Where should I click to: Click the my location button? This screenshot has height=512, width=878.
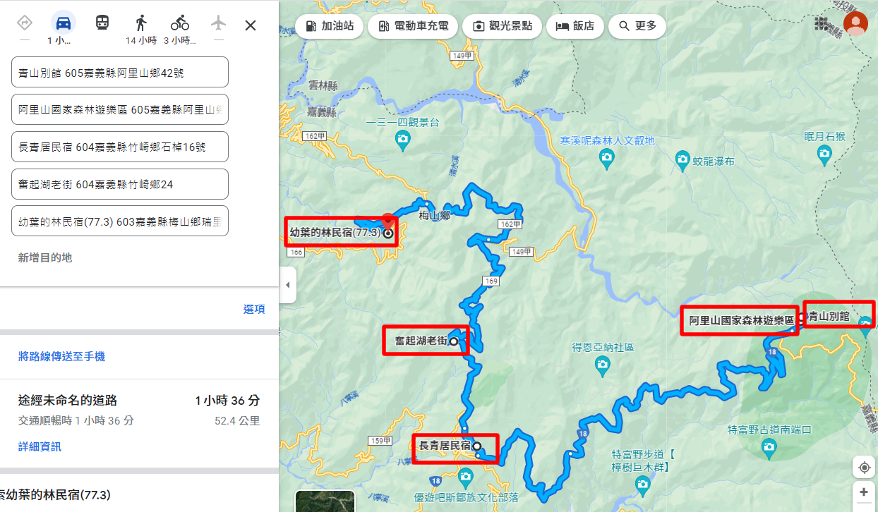(863, 468)
